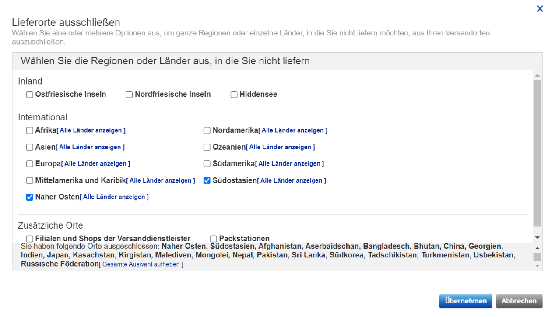Enable the Nordamerika checkbox
Image resolution: width=548 pixels, height=317 pixels.
pos(206,130)
